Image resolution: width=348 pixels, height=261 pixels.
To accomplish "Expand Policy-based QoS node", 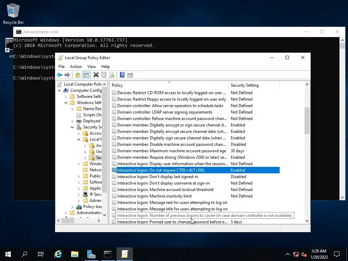I will tap(72, 207).
